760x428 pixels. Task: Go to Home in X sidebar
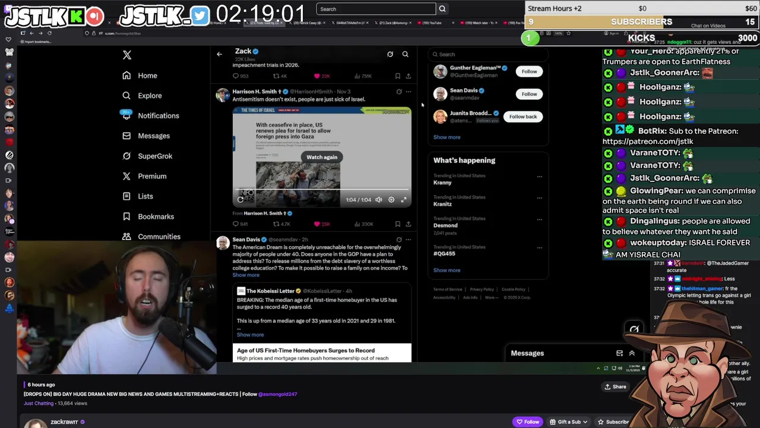140,75
